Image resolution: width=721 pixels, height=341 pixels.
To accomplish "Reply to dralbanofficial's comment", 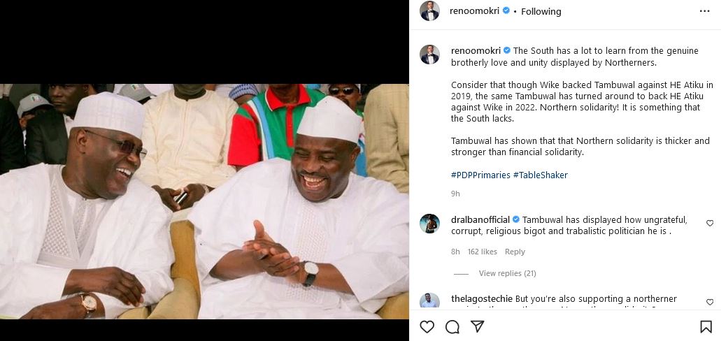I will point(515,252).
